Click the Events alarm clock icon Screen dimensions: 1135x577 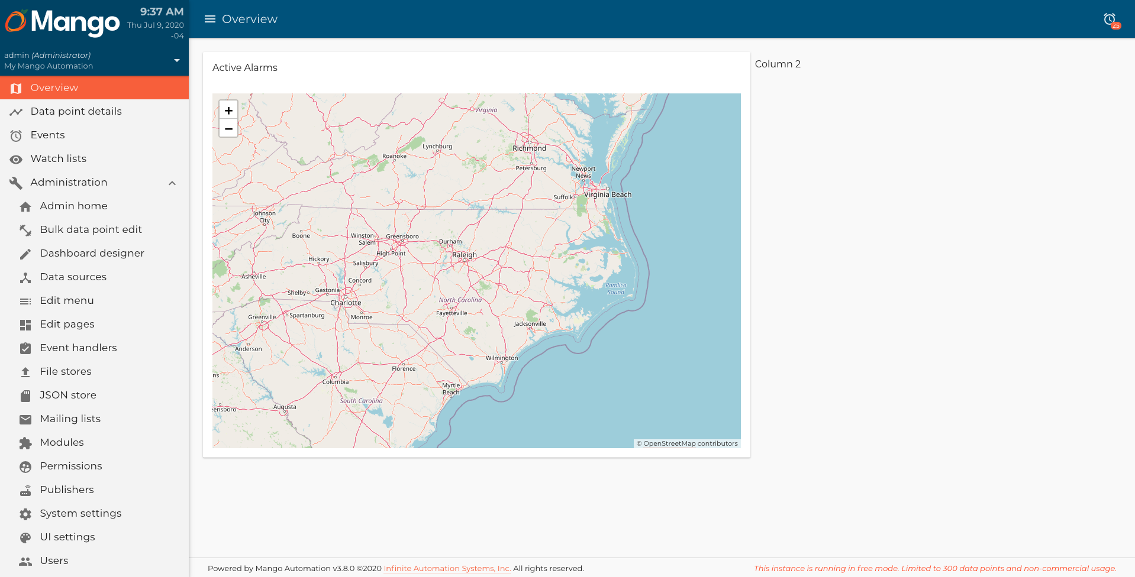(x=16, y=135)
